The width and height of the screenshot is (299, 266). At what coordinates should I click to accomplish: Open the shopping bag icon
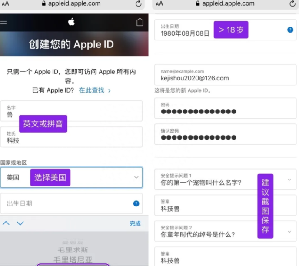pos(140,22)
